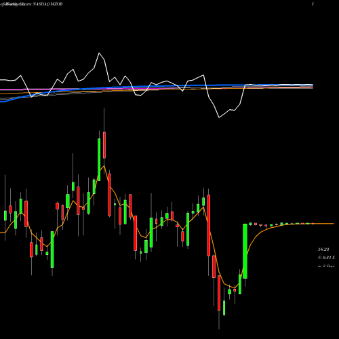Select the tallest green candlestick at chart peak
This screenshot has height=339, width=339.
click(x=99, y=159)
